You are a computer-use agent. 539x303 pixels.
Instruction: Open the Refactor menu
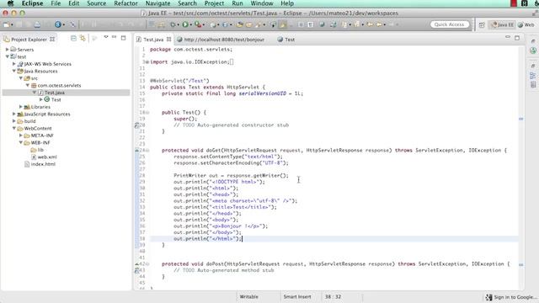[125, 3]
